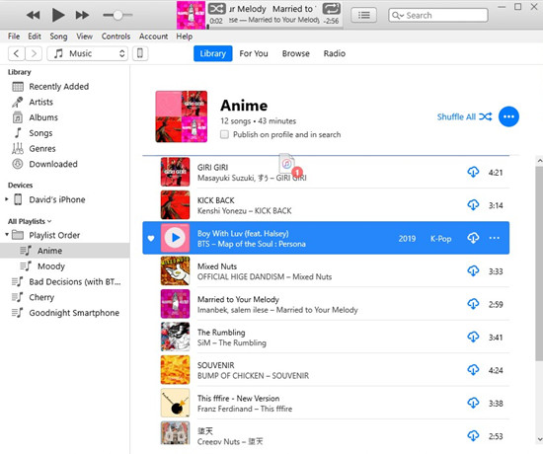The image size is (543, 454).
Task: Select the Moody playlist
Action: [x=51, y=266]
